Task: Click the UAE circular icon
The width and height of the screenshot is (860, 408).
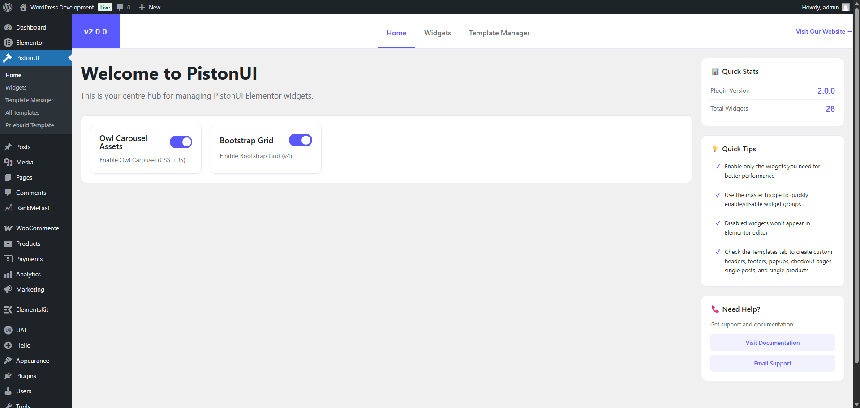Action: coord(8,330)
